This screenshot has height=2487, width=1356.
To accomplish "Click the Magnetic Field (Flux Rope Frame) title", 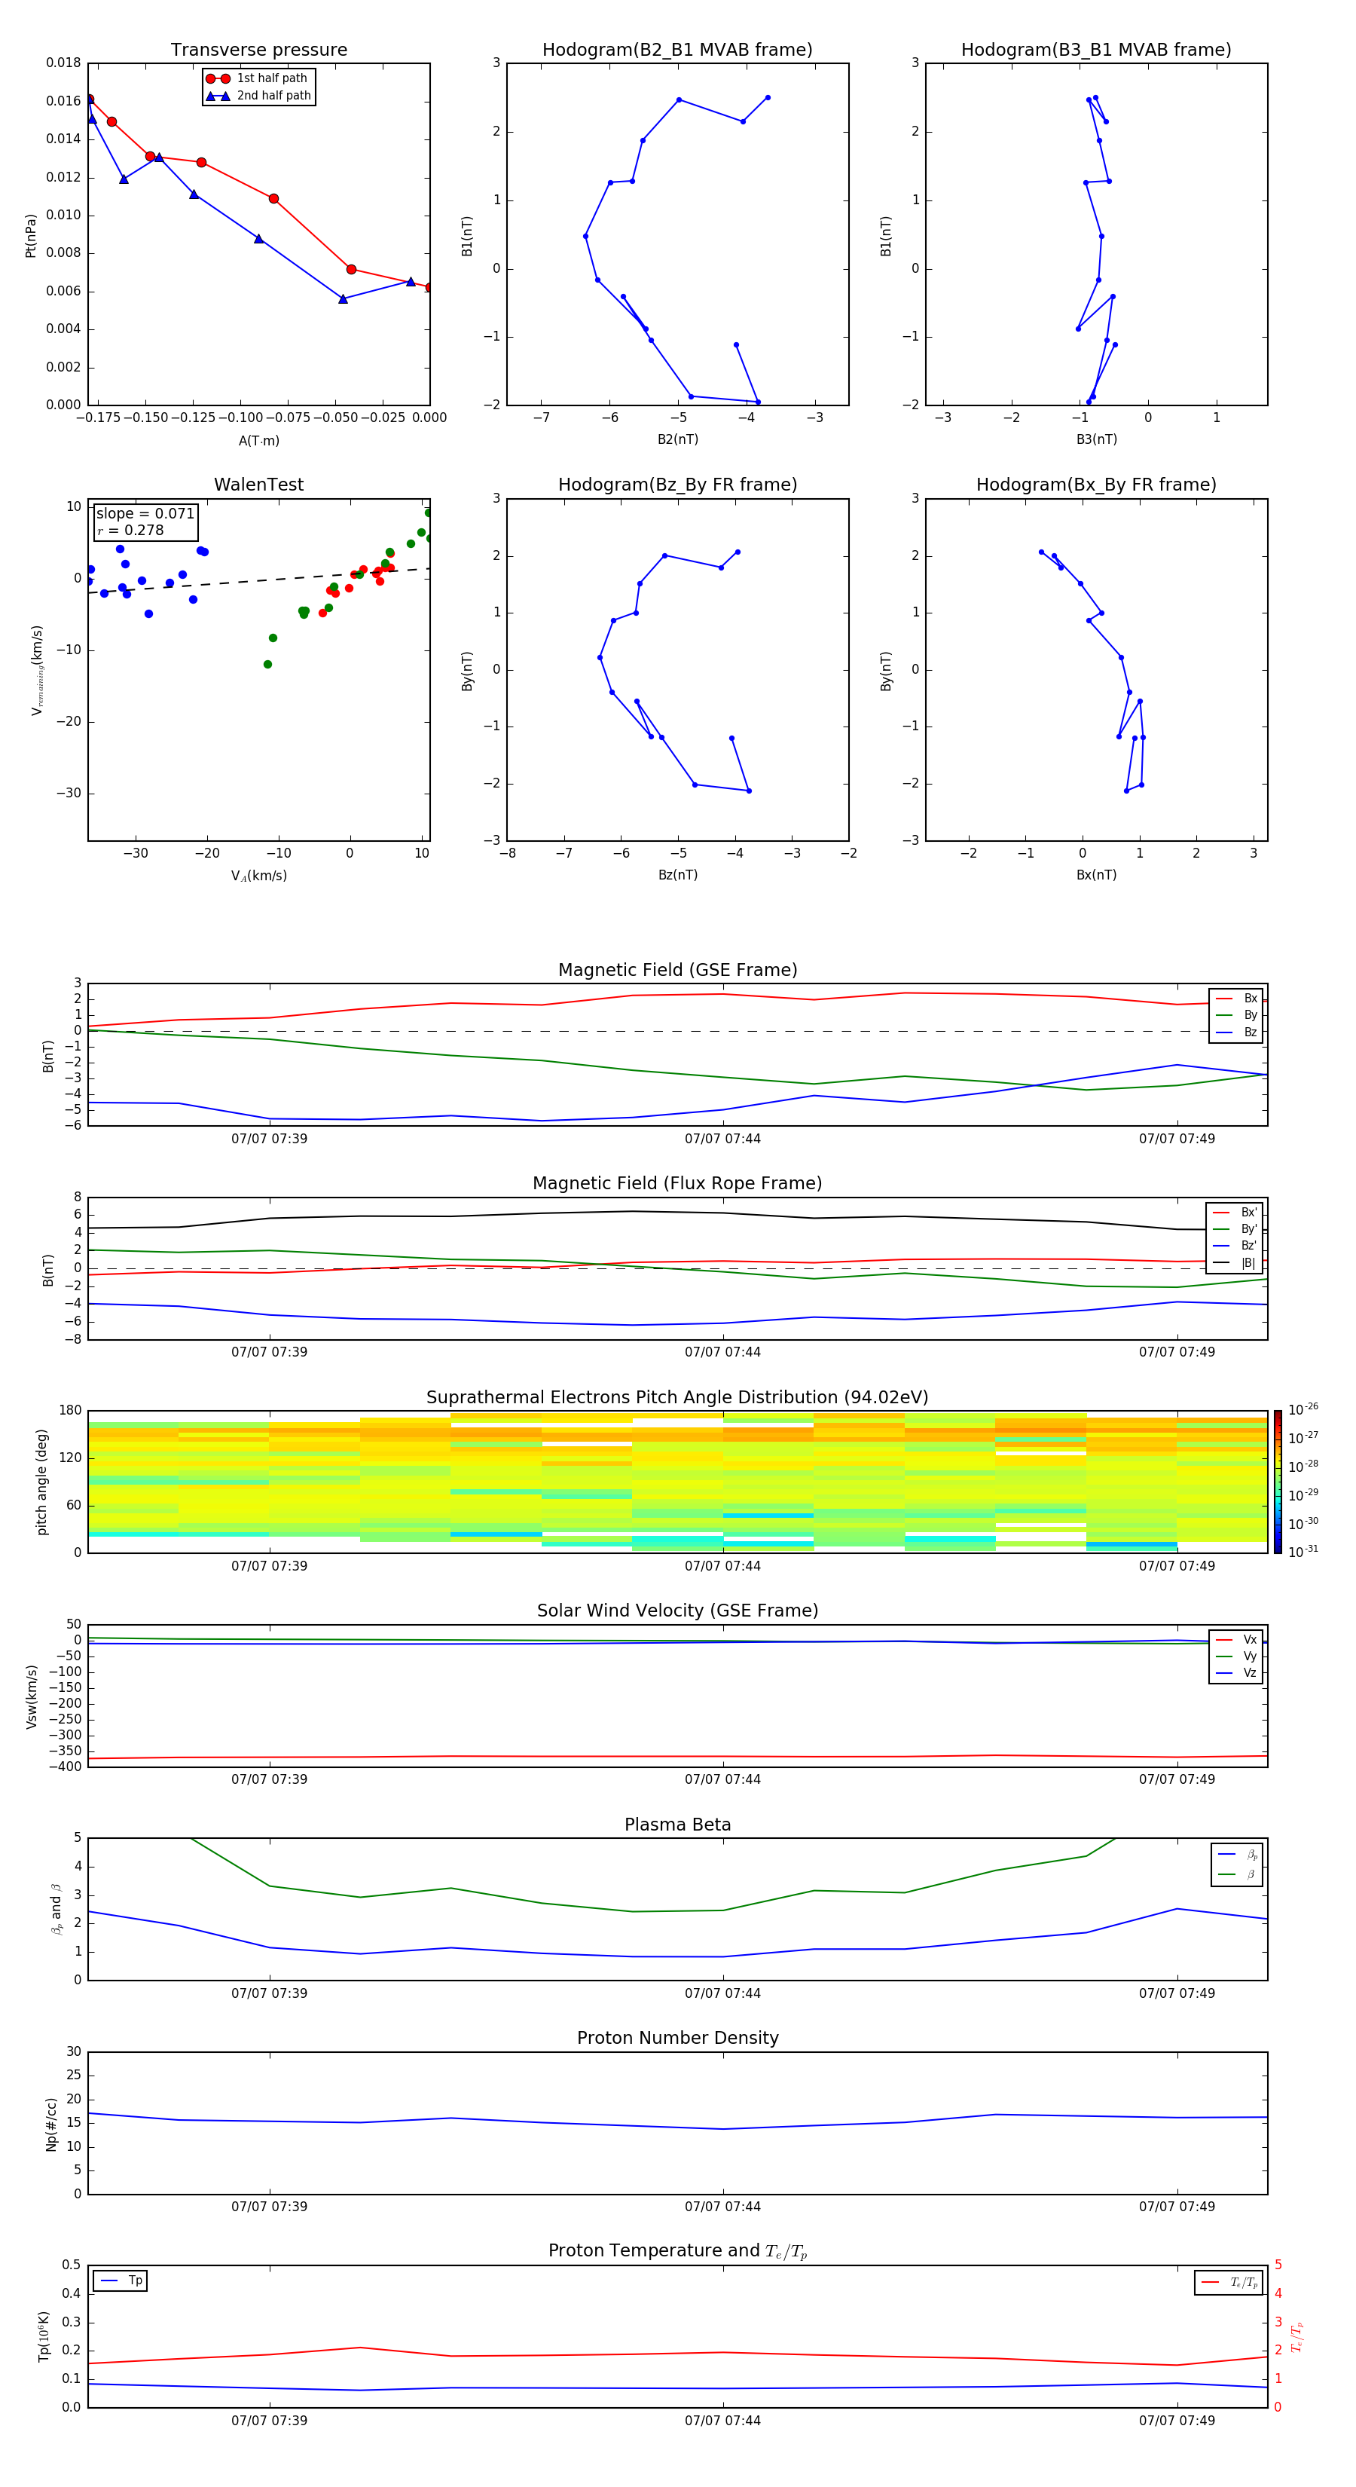I will tap(677, 1184).
